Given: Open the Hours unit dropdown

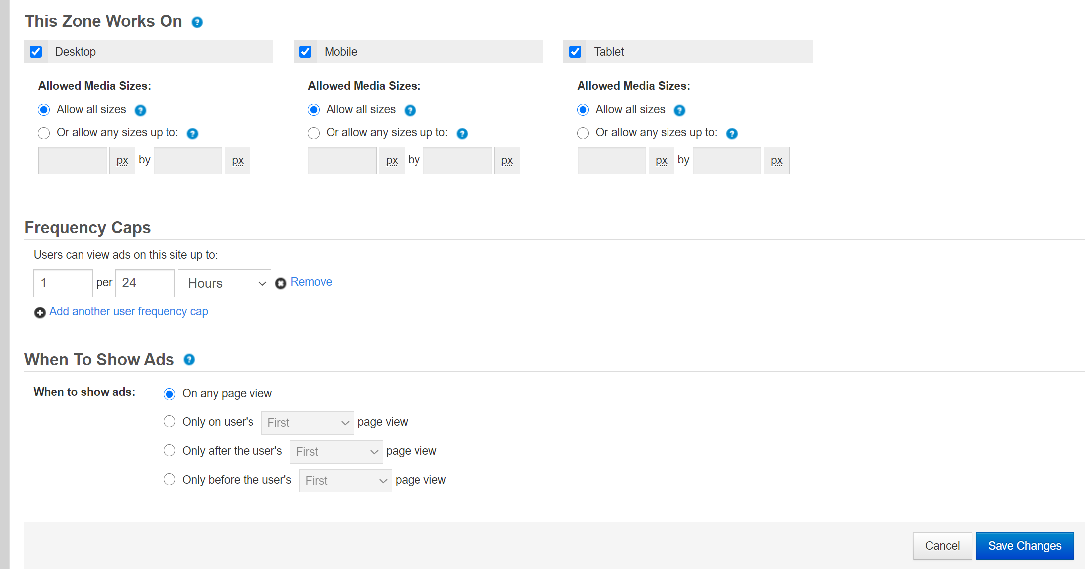Looking at the screenshot, I should [225, 283].
